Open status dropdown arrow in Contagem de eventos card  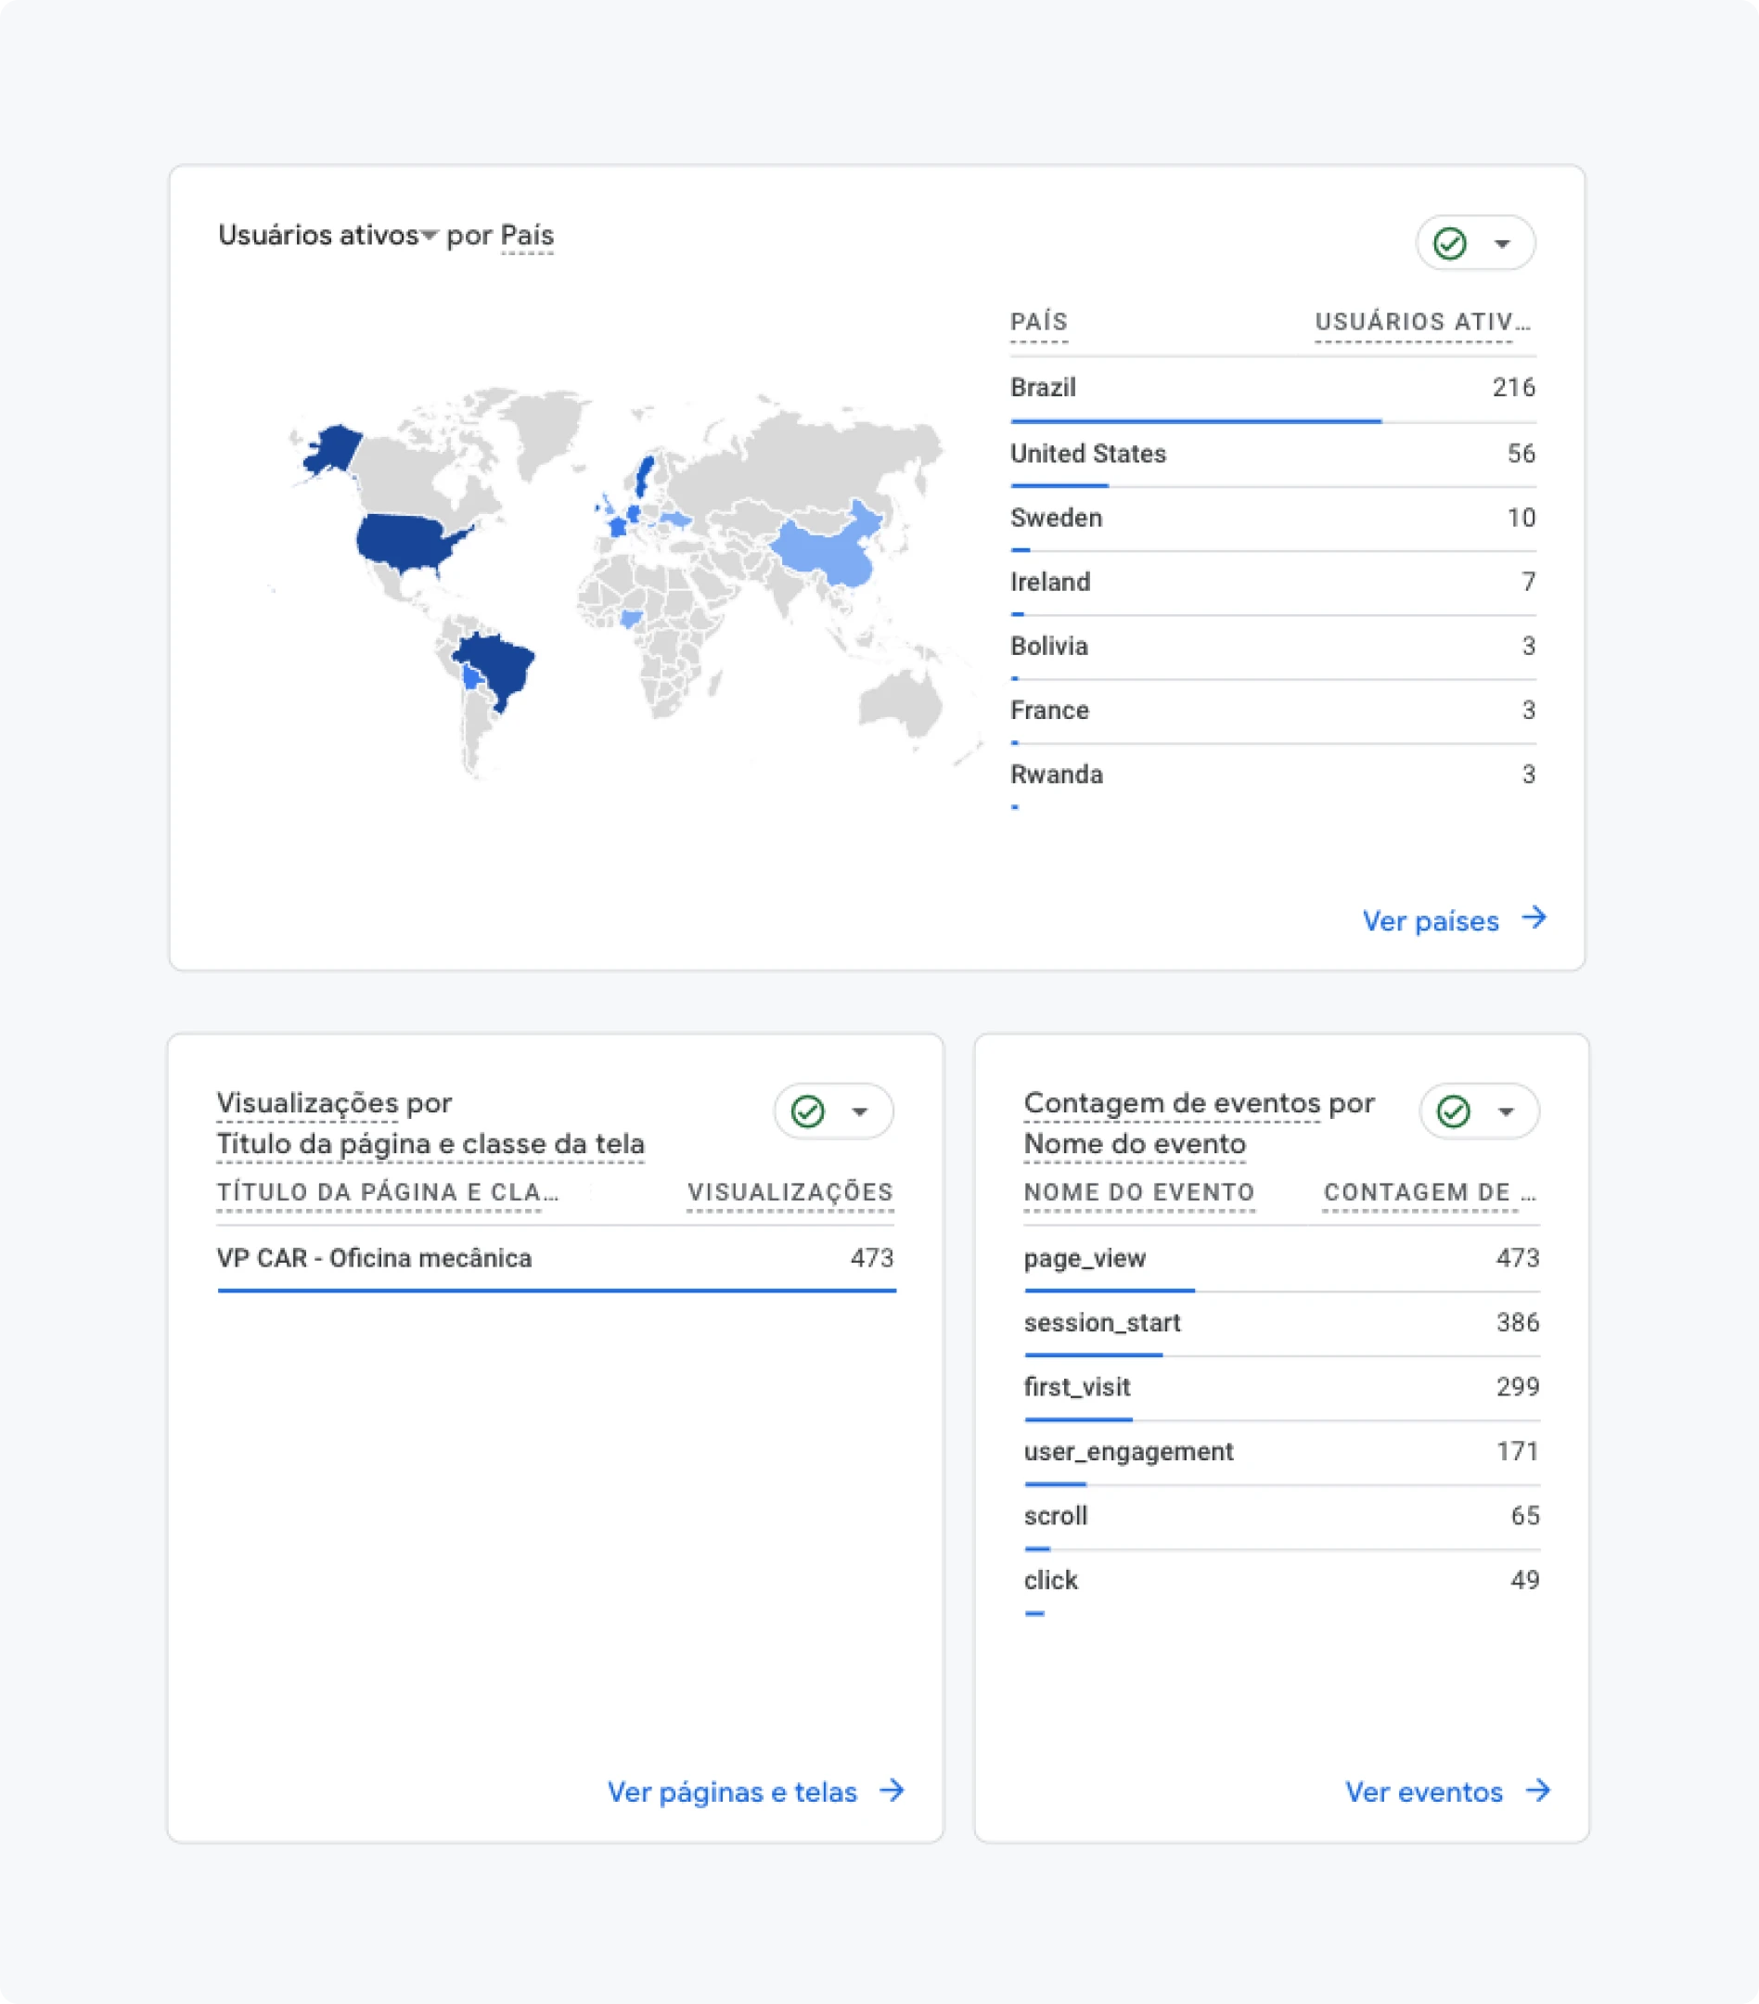tap(1506, 1111)
